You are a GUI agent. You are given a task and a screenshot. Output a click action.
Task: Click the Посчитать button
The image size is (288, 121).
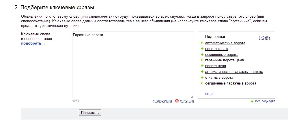pyautogui.click(x=90, y=113)
